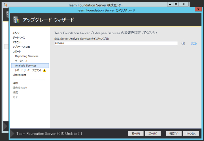Viewport: 204px width, 141px height.
Task: Click the 適合性チェック step
Action: (20, 88)
